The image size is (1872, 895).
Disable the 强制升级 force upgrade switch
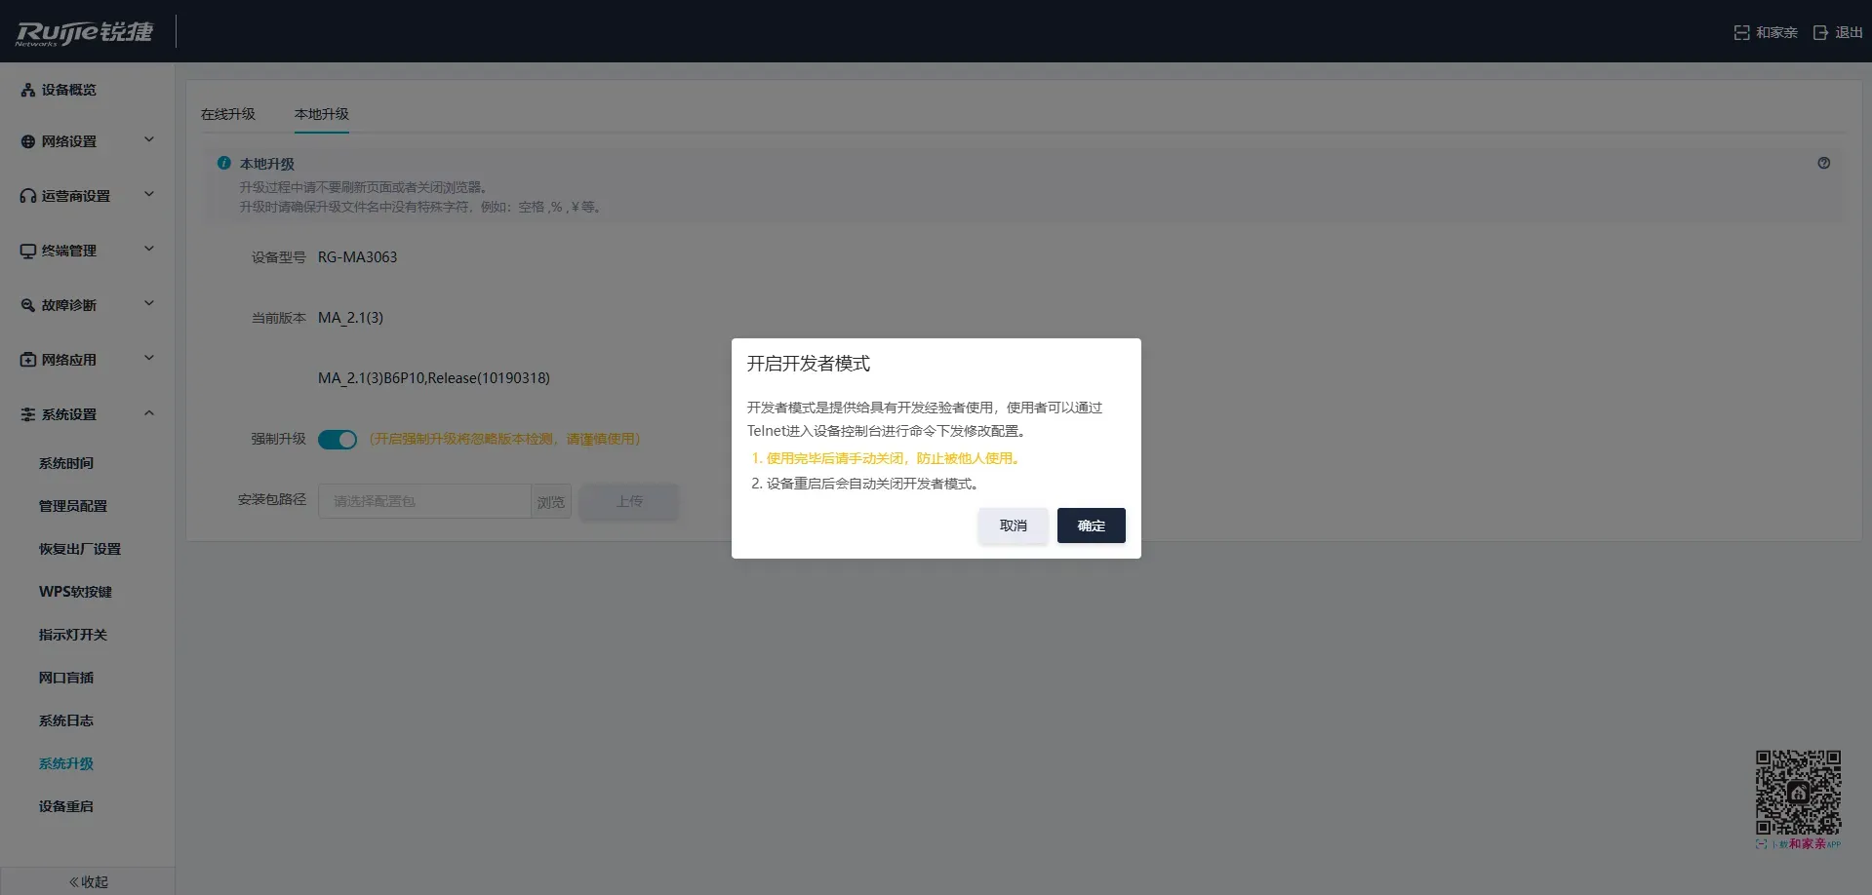click(338, 440)
